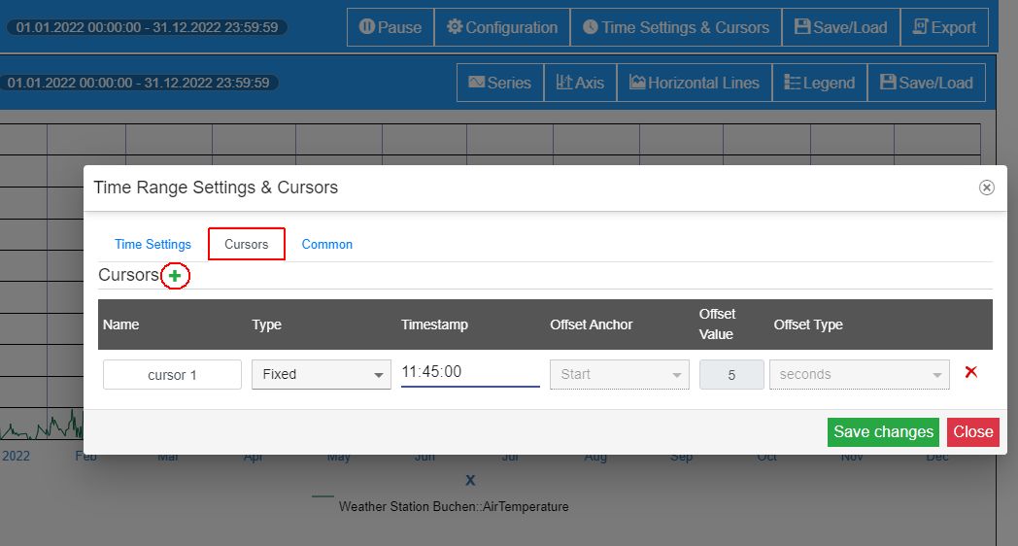Open the chart Series settings
1018x546 pixels.
click(x=499, y=83)
